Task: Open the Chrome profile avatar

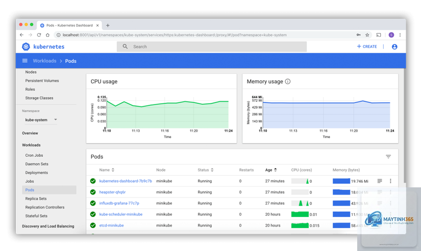Action: pyautogui.click(x=391, y=35)
